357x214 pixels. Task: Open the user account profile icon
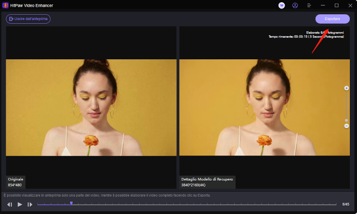[295, 5]
